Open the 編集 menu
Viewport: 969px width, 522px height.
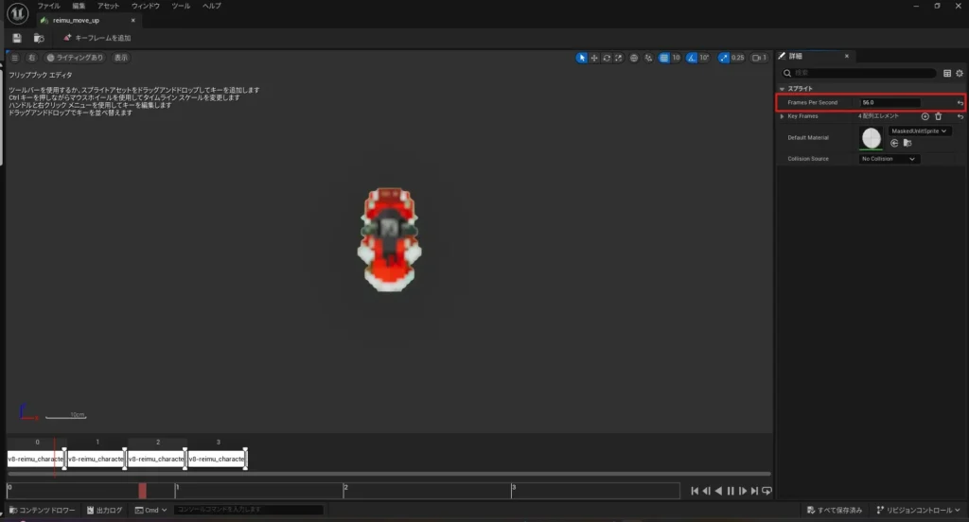point(79,7)
